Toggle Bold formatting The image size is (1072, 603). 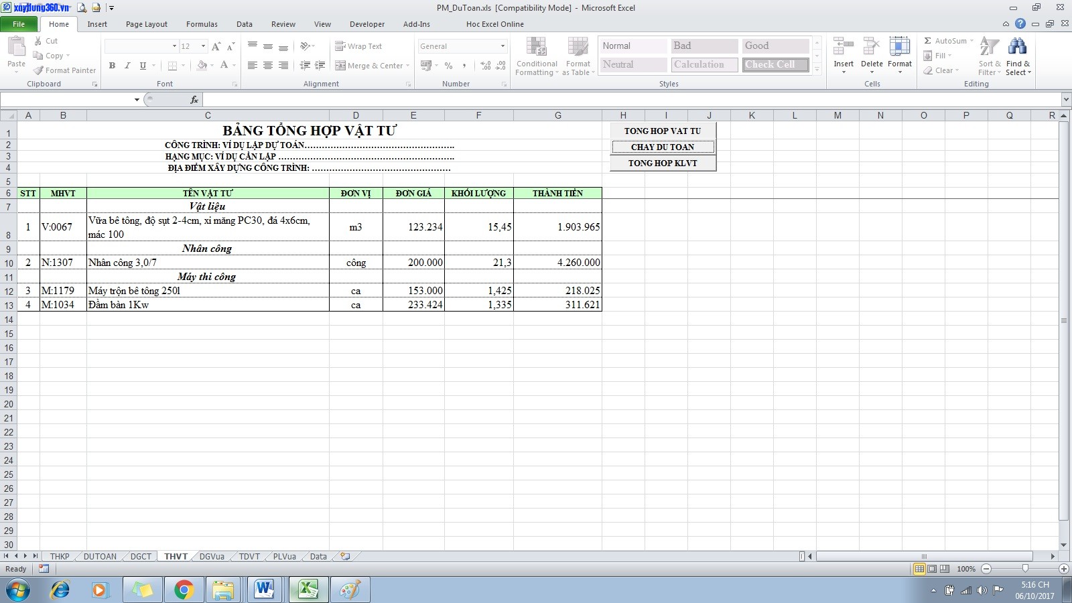[x=112, y=66]
